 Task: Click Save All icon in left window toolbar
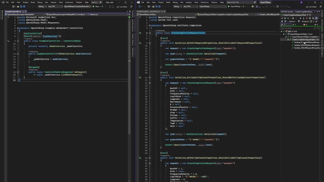click(24, 6)
